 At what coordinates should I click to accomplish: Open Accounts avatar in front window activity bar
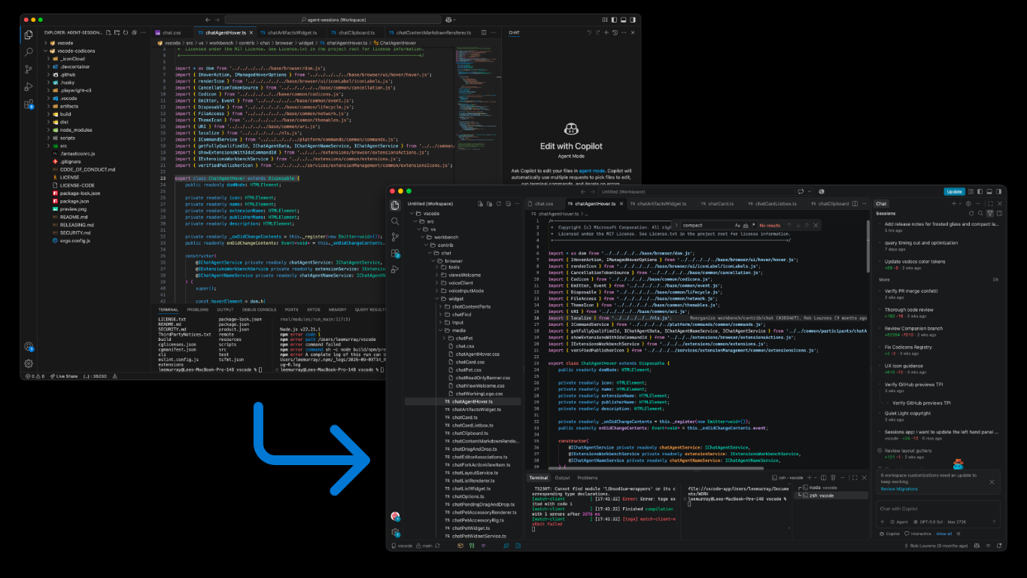pos(395,516)
